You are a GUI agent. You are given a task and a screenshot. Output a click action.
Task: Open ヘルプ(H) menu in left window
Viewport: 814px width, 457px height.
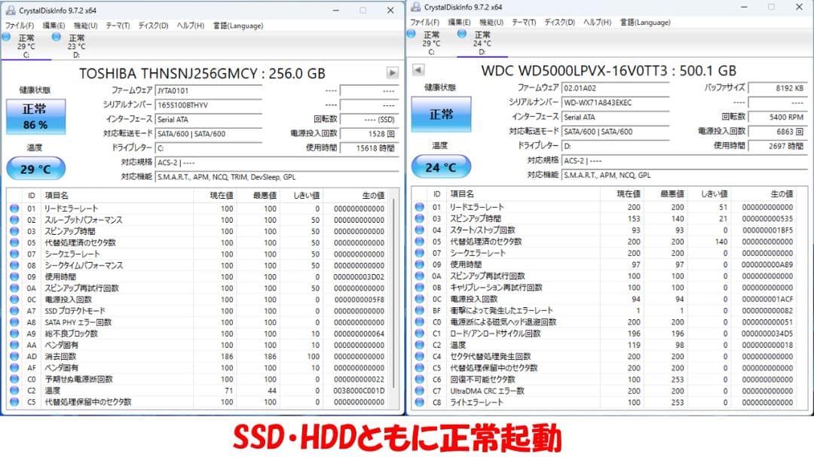coord(191,26)
